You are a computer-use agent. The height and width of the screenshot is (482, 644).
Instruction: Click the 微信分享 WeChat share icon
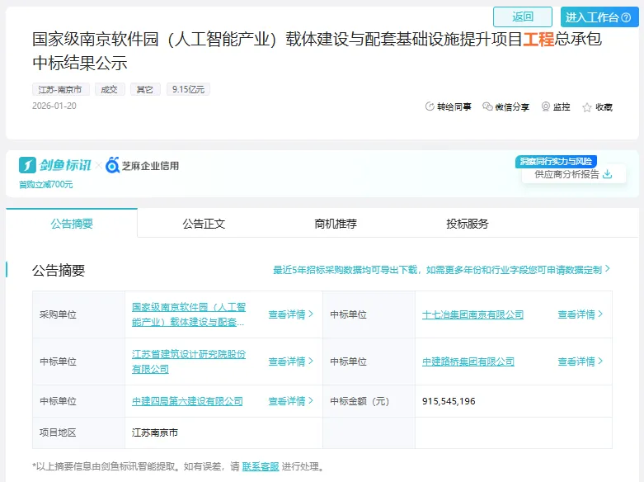coord(488,106)
